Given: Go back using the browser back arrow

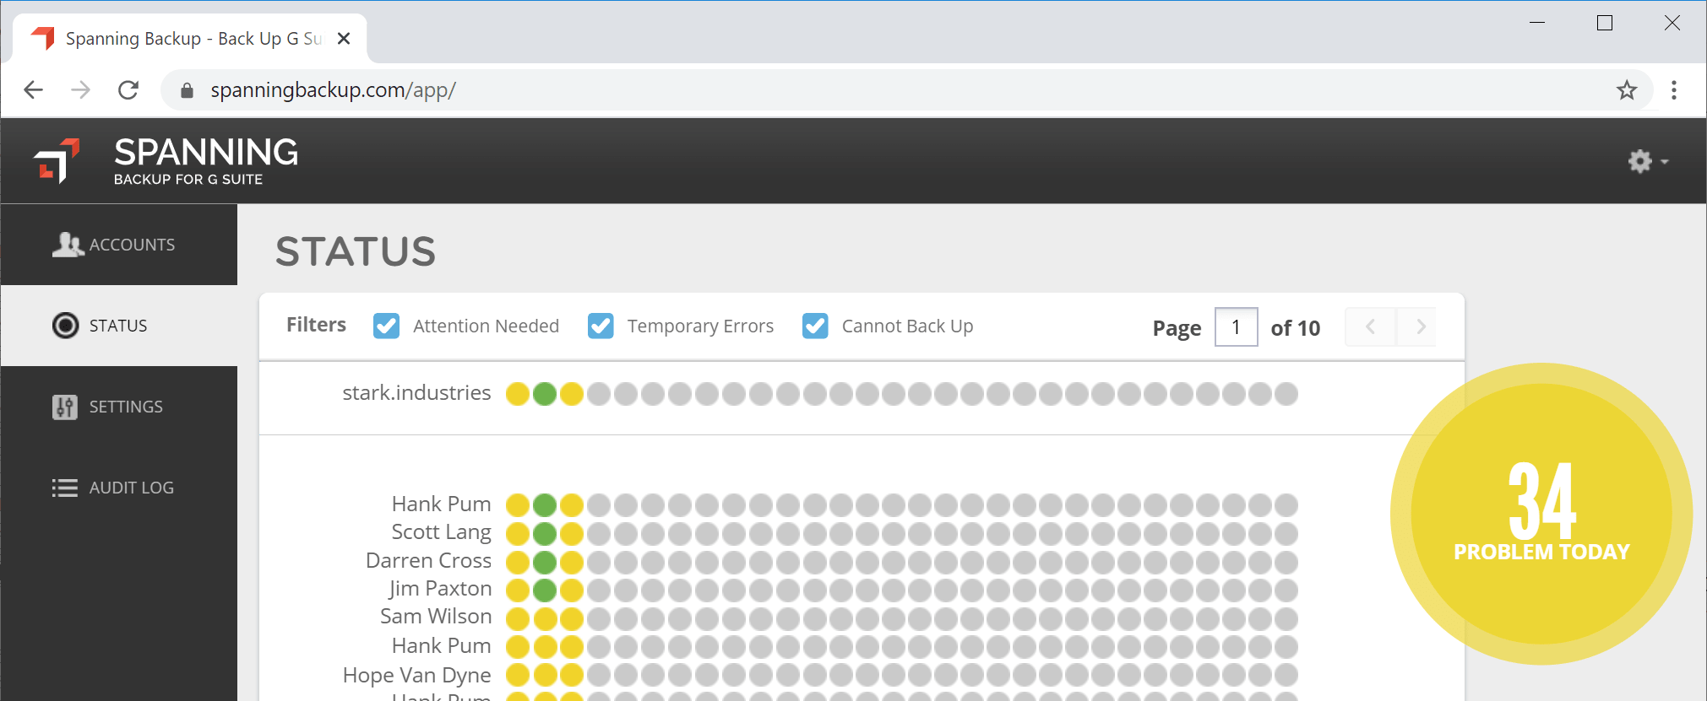Looking at the screenshot, I should pyautogui.click(x=34, y=90).
